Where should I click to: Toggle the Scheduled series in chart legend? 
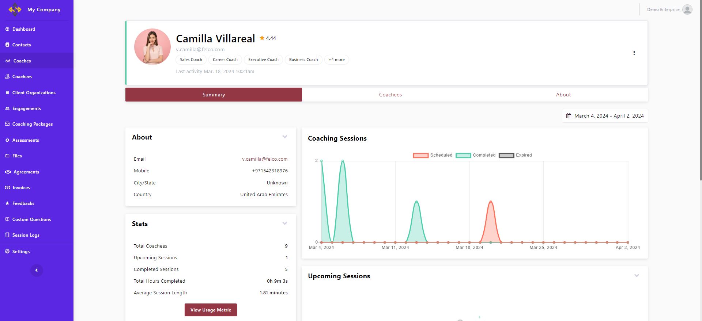click(x=420, y=155)
